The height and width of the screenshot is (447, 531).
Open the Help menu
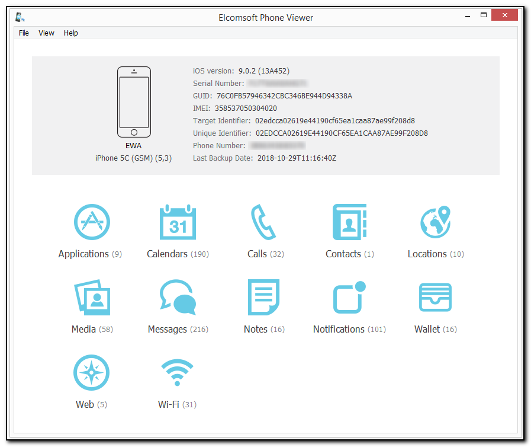pyautogui.click(x=70, y=33)
